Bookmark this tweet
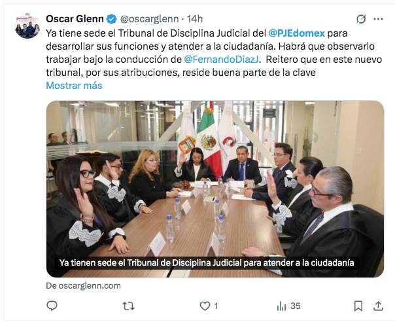This screenshot has width=395, height=322. [358, 306]
